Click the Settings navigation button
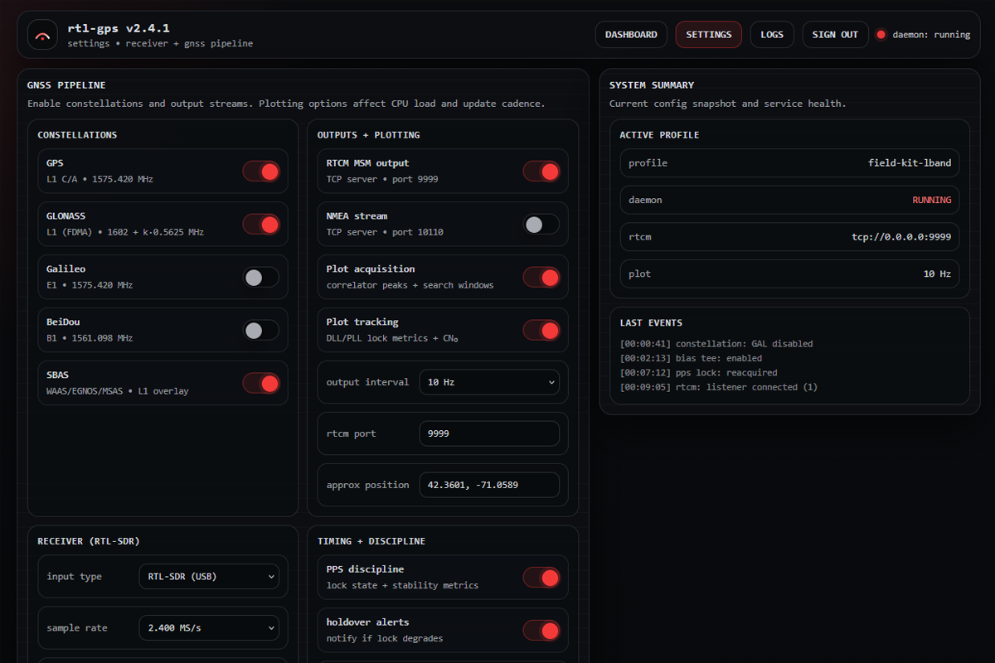 point(709,35)
